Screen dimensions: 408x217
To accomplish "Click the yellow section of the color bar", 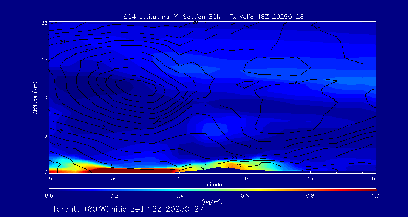I will tap(258, 190).
